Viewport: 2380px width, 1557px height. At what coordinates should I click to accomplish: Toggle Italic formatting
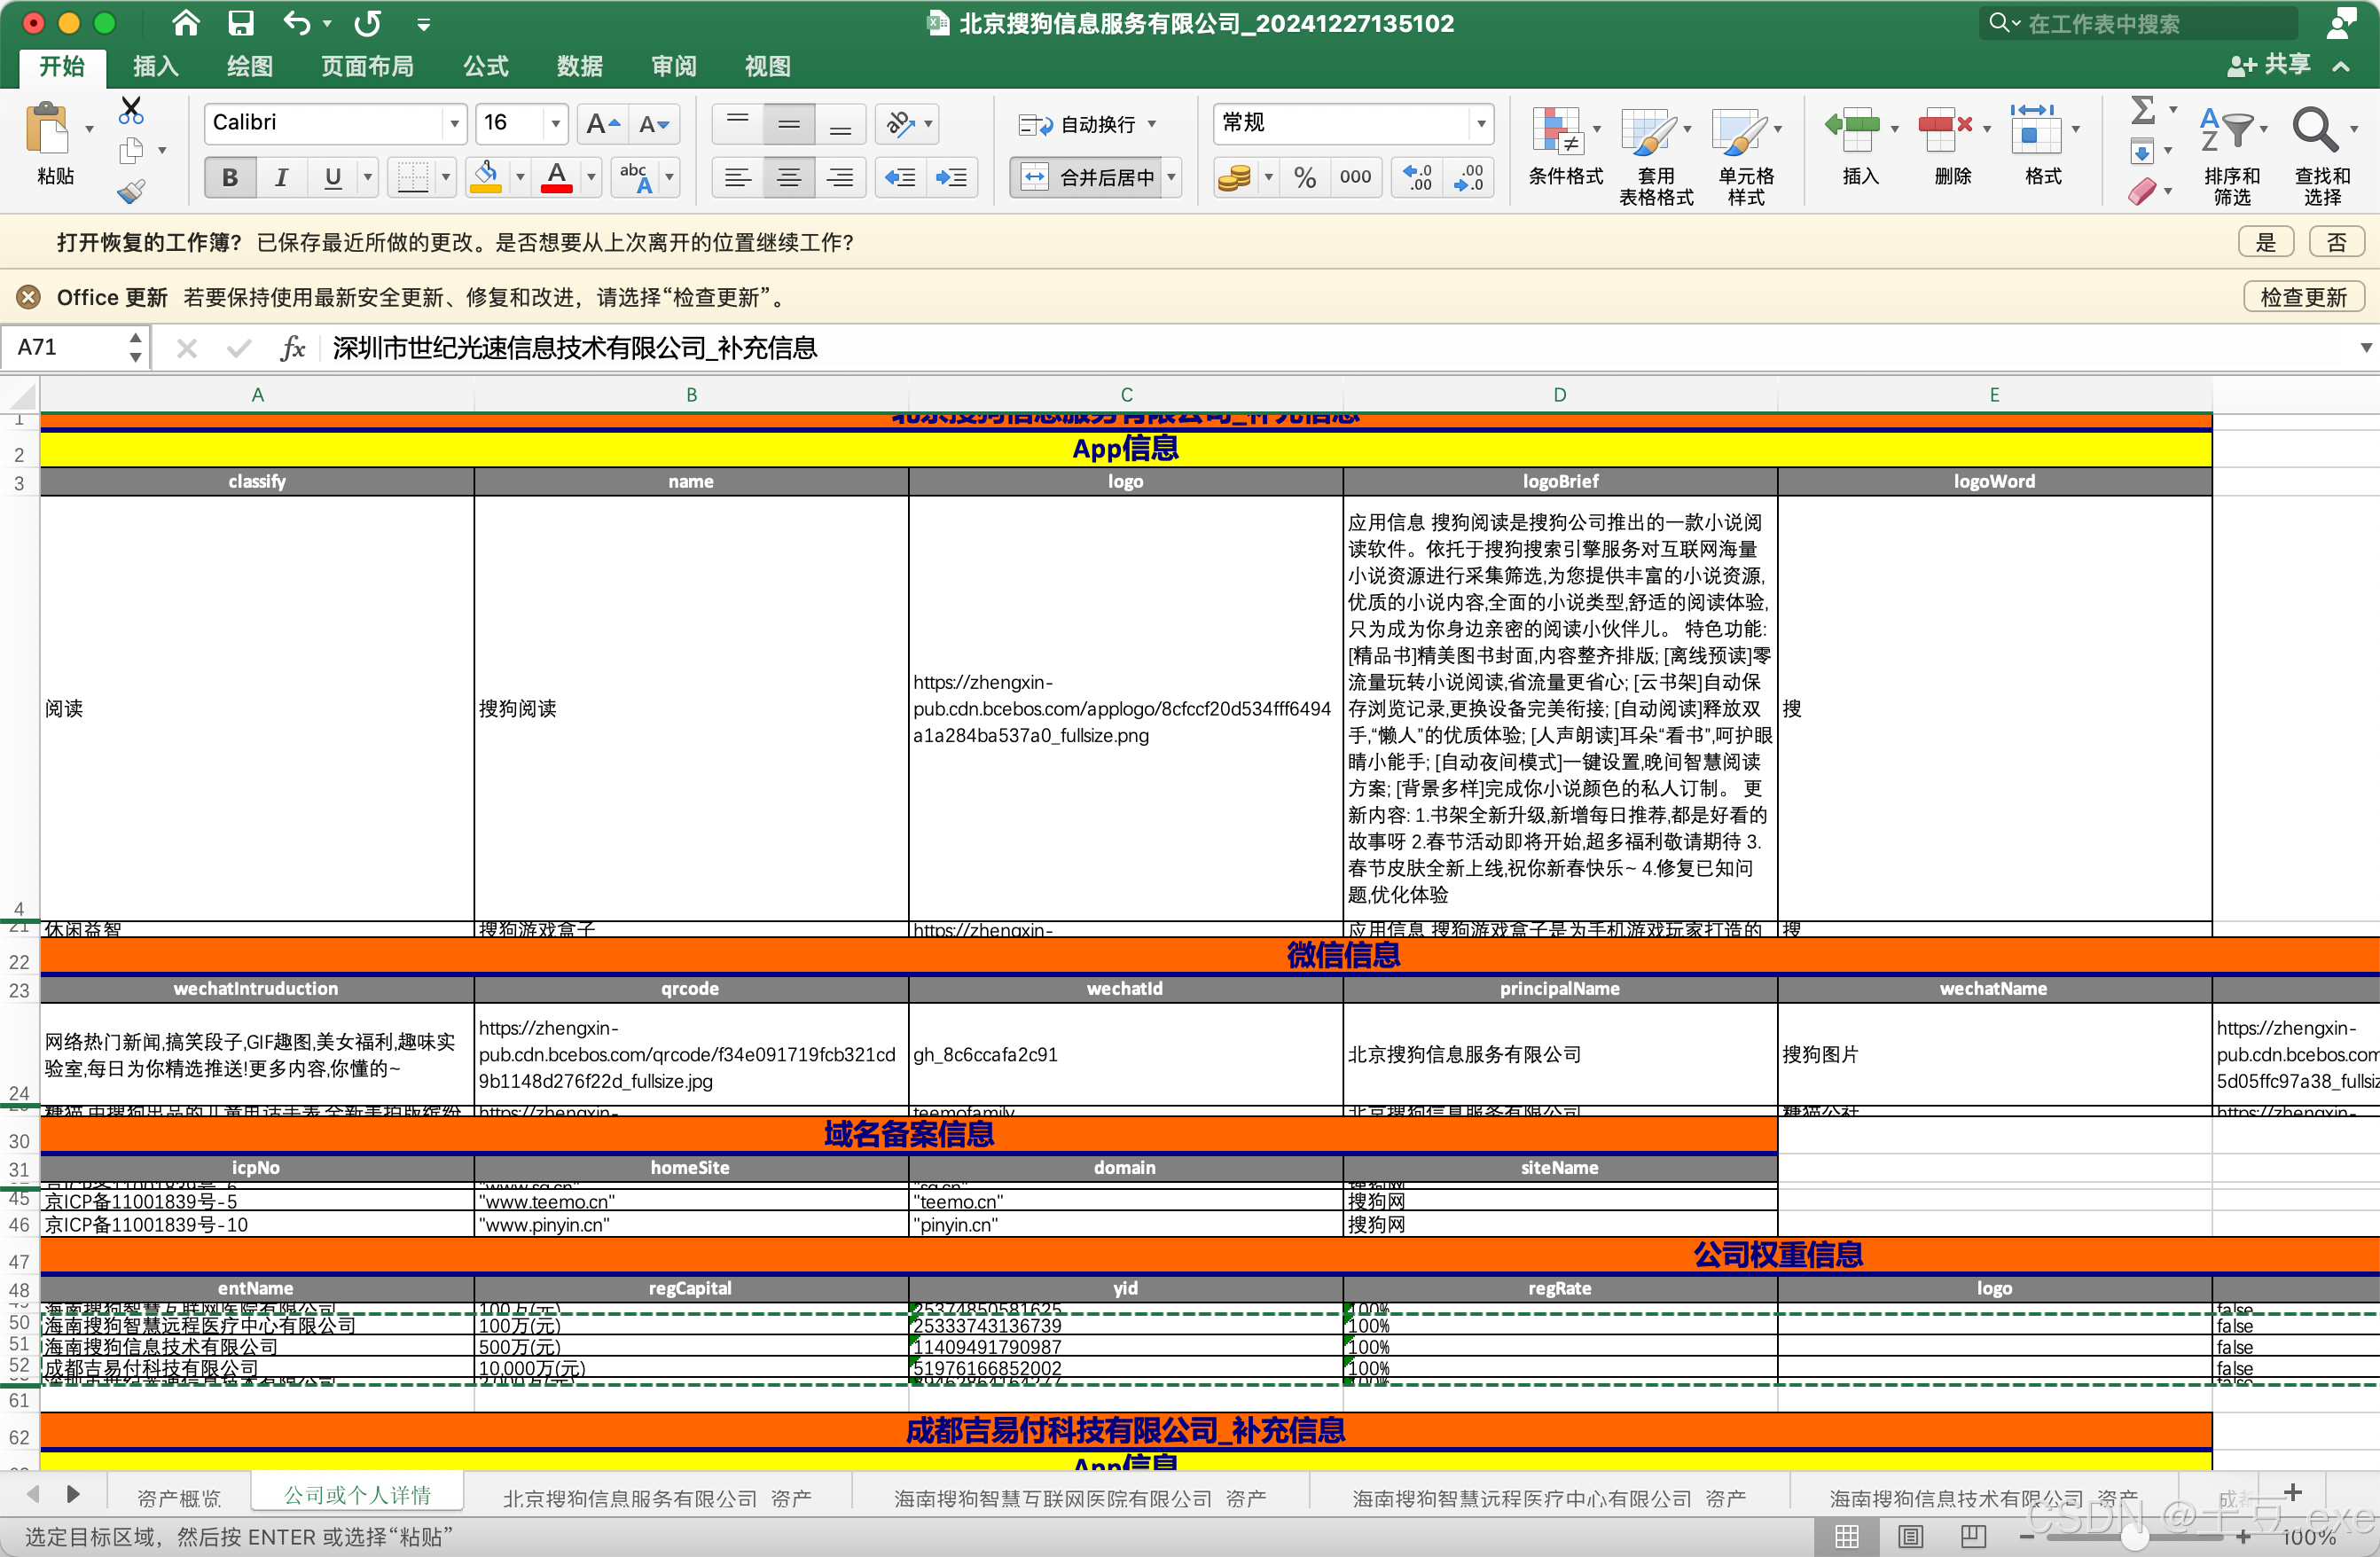(282, 178)
